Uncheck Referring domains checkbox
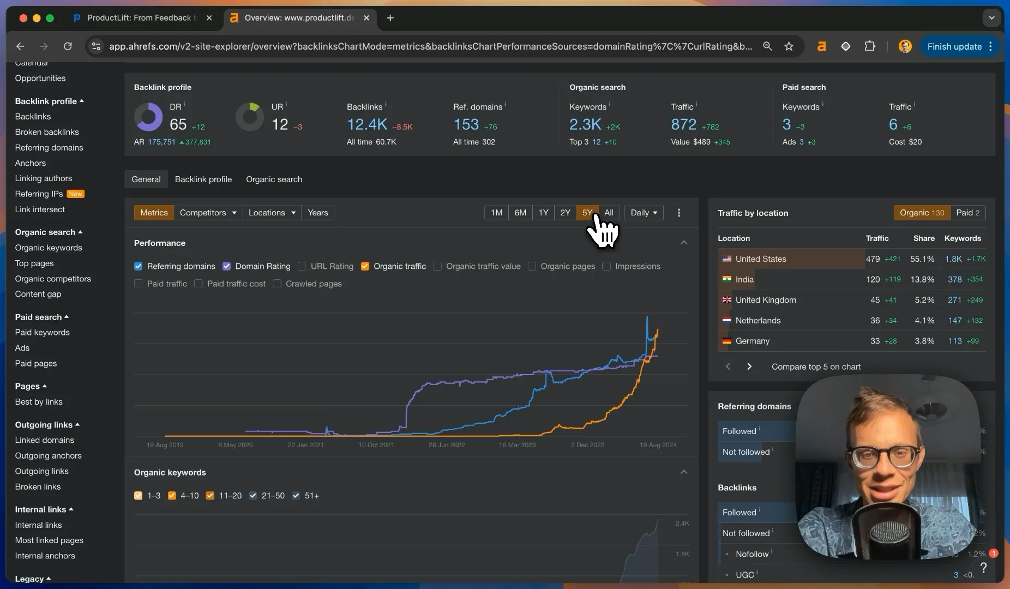 click(138, 266)
